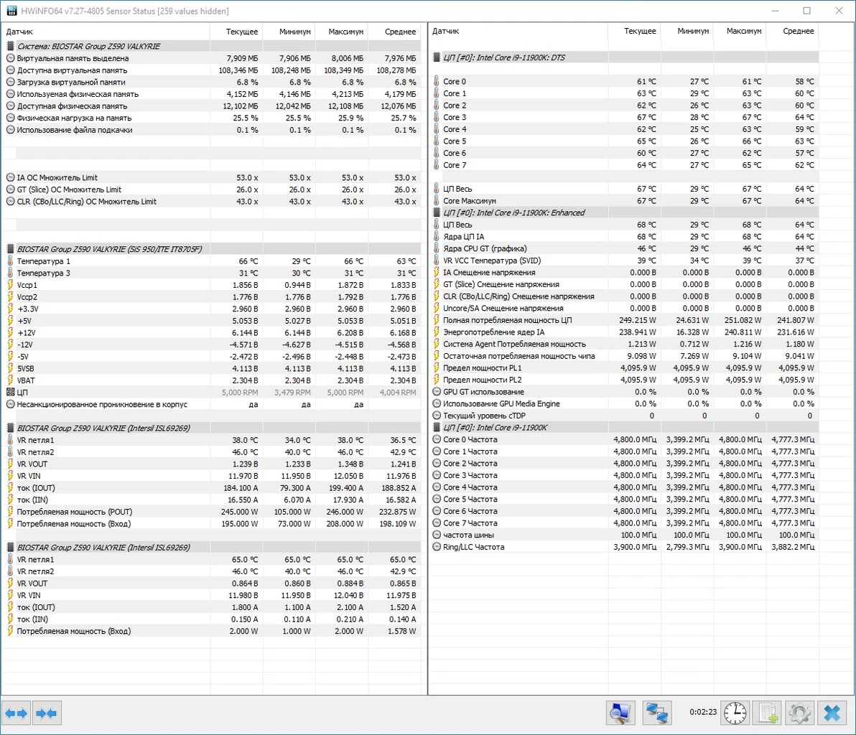The image size is (856, 735).
Task: Click the circle icon beside Виртуальная память выделена
Action: 10,58
